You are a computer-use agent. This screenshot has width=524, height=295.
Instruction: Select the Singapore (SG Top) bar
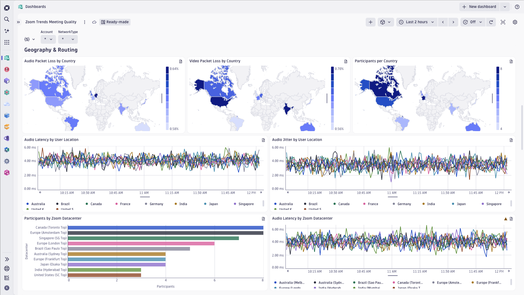coord(153,238)
